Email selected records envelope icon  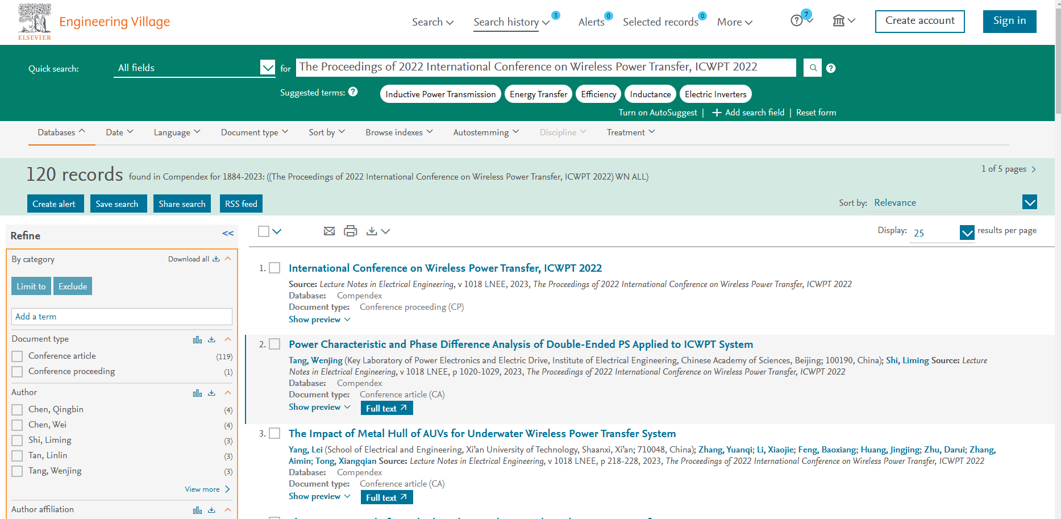(x=329, y=231)
